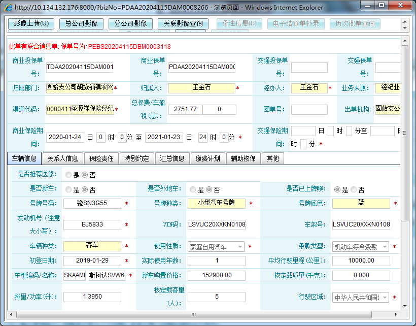Open the 缴费计划 tab
This screenshot has width=416, height=326.
[207, 158]
